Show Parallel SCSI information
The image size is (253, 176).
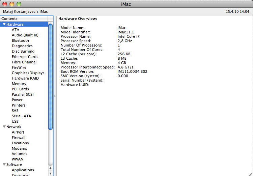click(23, 94)
